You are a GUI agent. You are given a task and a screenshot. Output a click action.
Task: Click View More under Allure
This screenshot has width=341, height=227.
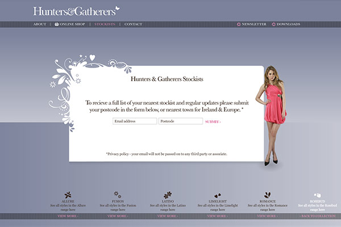point(68,216)
